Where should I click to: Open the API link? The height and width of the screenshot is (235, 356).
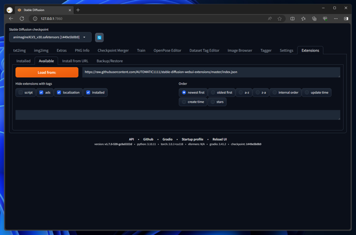(131, 139)
